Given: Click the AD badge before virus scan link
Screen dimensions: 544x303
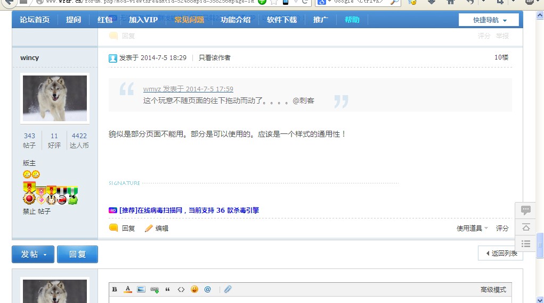Looking at the screenshot, I should pyautogui.click(x=113, y=210).
